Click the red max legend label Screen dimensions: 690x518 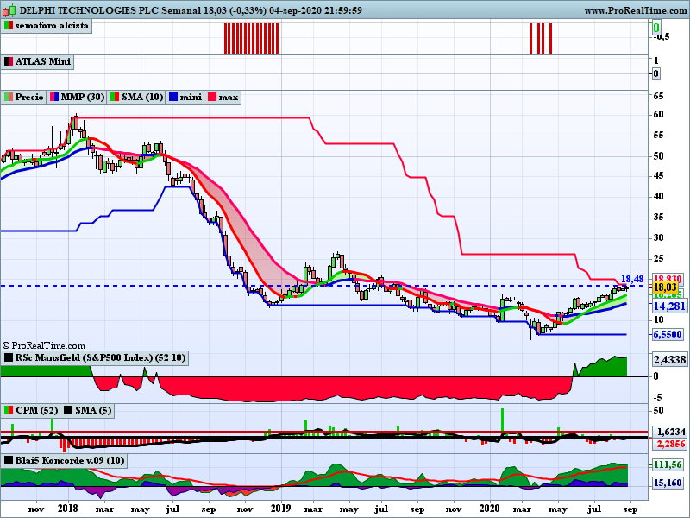(228, 97)
